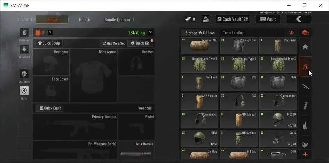Open the Kit Builder icon

pyautogui.click(x=24, y=32)
